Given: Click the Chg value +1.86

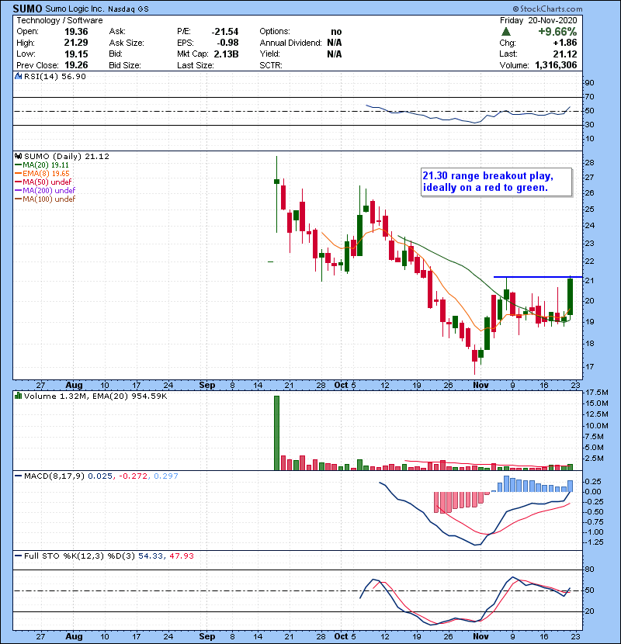Looking at the screenshot, I should tap(564, 43).
